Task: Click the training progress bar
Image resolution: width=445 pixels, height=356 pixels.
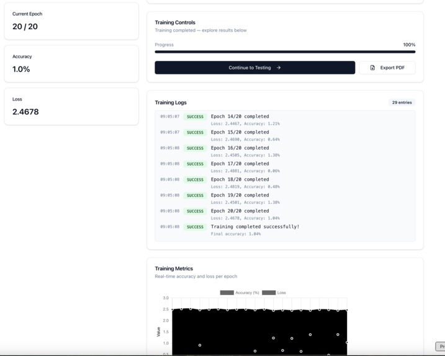Action: pos(285,52)
